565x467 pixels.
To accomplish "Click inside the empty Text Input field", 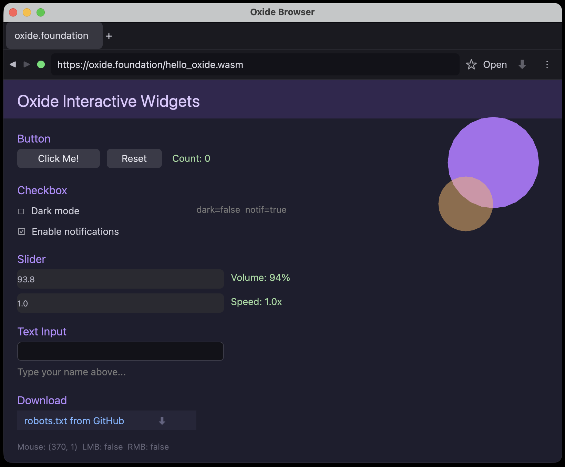I will (120, 351).
